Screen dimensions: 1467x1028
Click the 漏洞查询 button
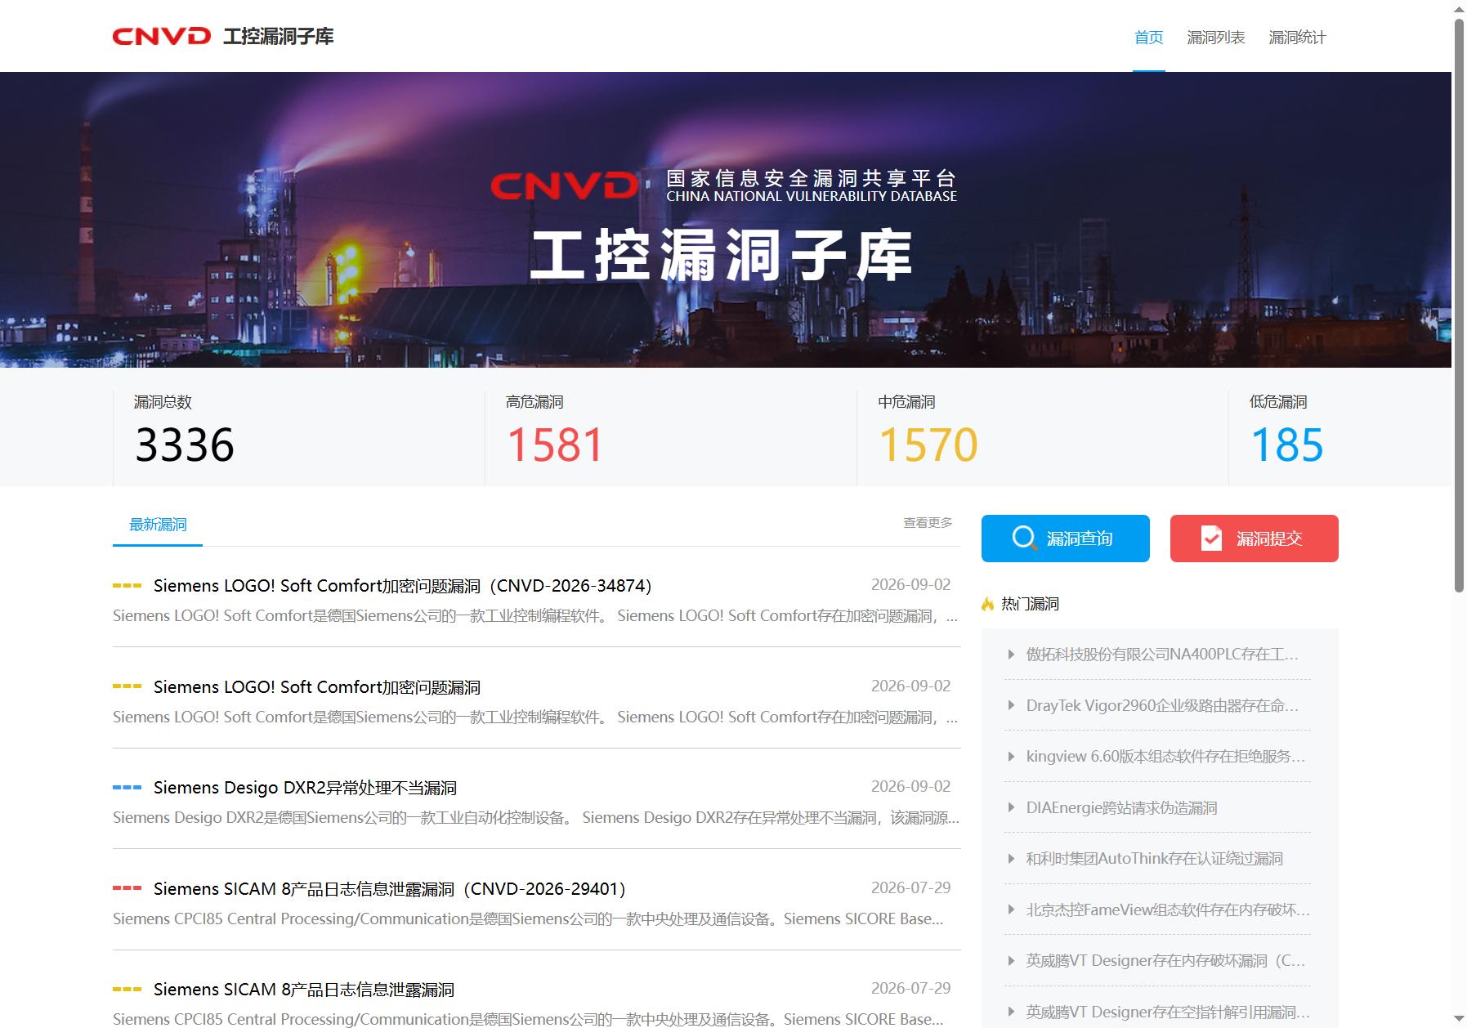click(x=1066, y=539)
